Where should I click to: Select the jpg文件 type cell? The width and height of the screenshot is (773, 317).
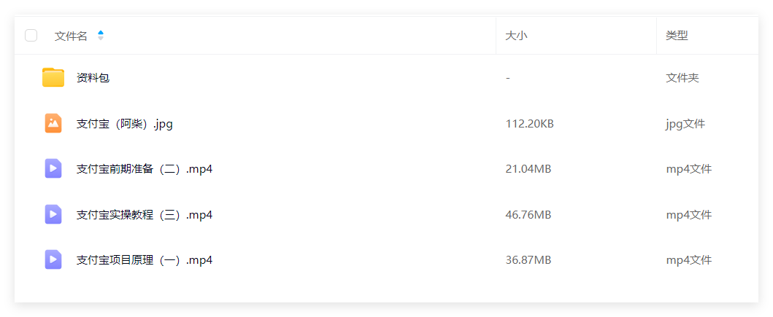click(x=685, y=124)
